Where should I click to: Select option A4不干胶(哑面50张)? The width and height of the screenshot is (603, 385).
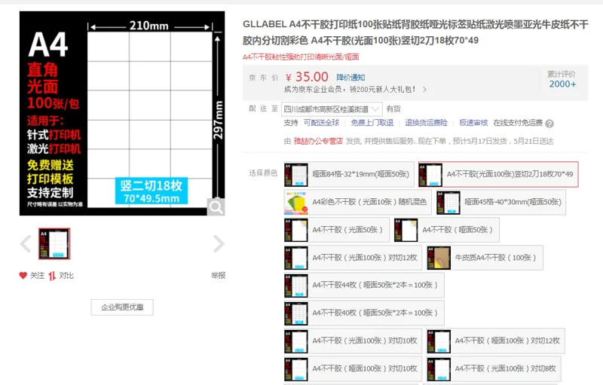pos(446,230)
